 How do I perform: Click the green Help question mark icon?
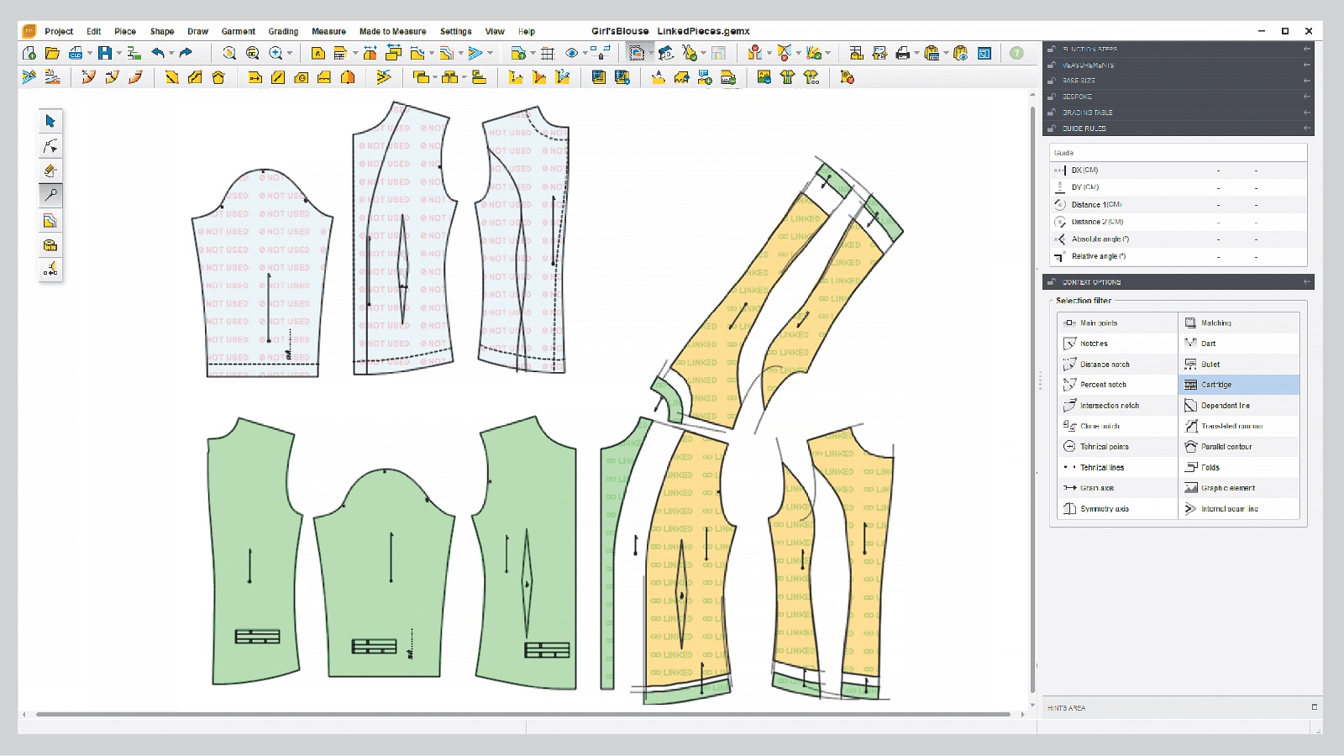tap(1016, 53)
